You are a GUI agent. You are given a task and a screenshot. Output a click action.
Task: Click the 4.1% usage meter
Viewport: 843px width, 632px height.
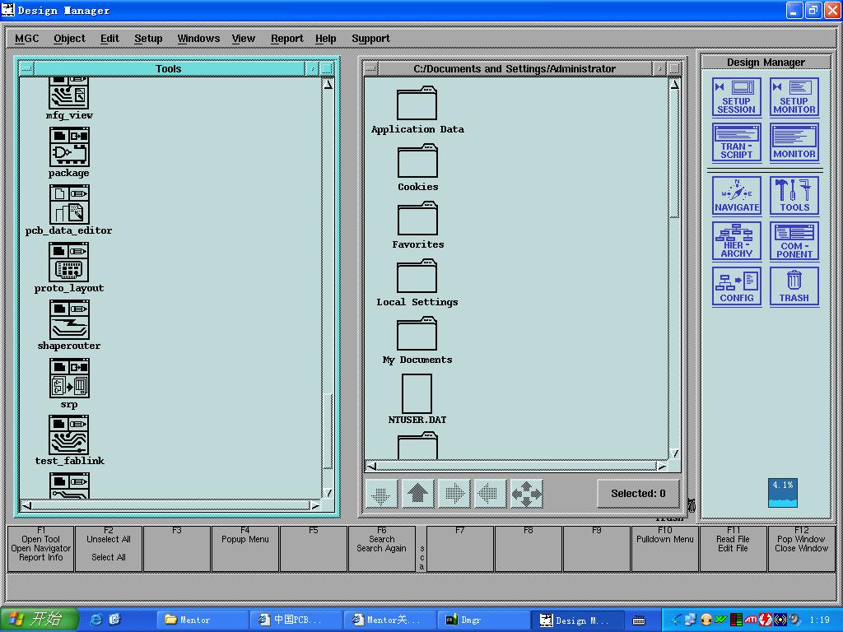(x=782, y=493)
